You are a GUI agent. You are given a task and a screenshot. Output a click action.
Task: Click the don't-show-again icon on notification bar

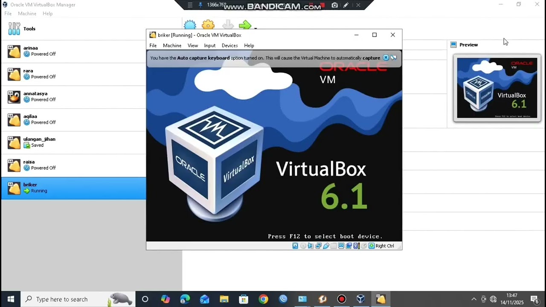coord(393,58)
